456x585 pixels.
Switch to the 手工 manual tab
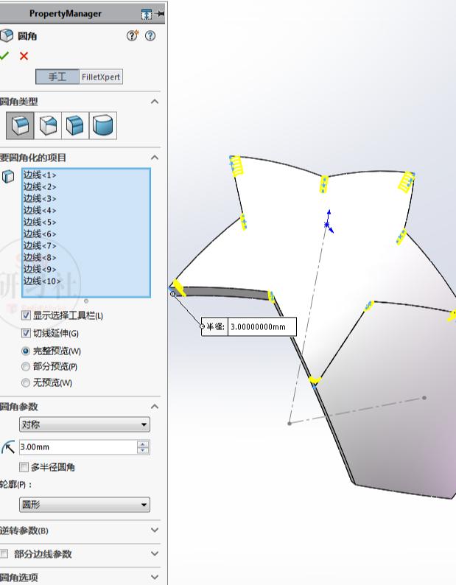57,77
